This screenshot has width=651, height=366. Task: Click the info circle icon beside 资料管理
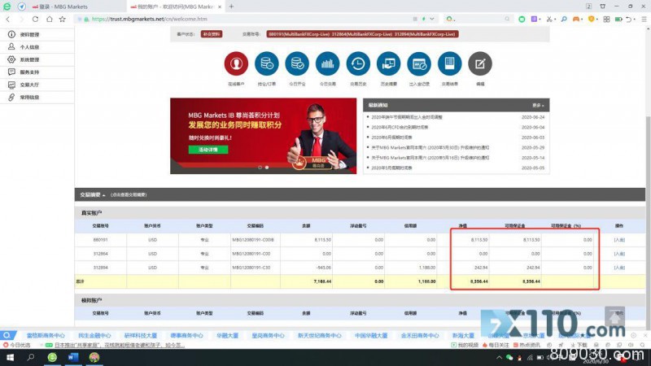[x=11, y=34]
